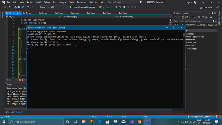Click the Undo arrow icon
Image resolution: width=222 pixels, height=125 pixels.
pyautogui.click(x=27, y=7)
